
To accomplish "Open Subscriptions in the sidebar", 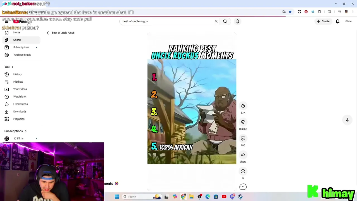I will tap(21, 47).
